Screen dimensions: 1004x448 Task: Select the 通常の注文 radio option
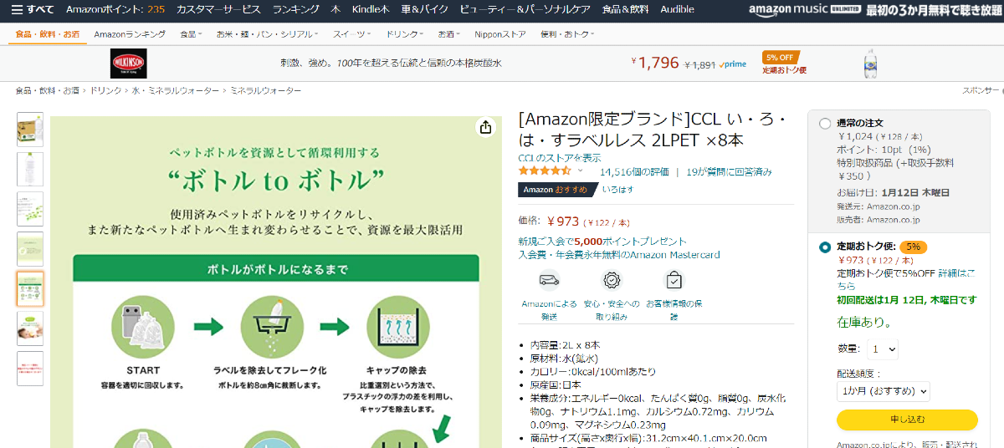click(x=825, y=124)
